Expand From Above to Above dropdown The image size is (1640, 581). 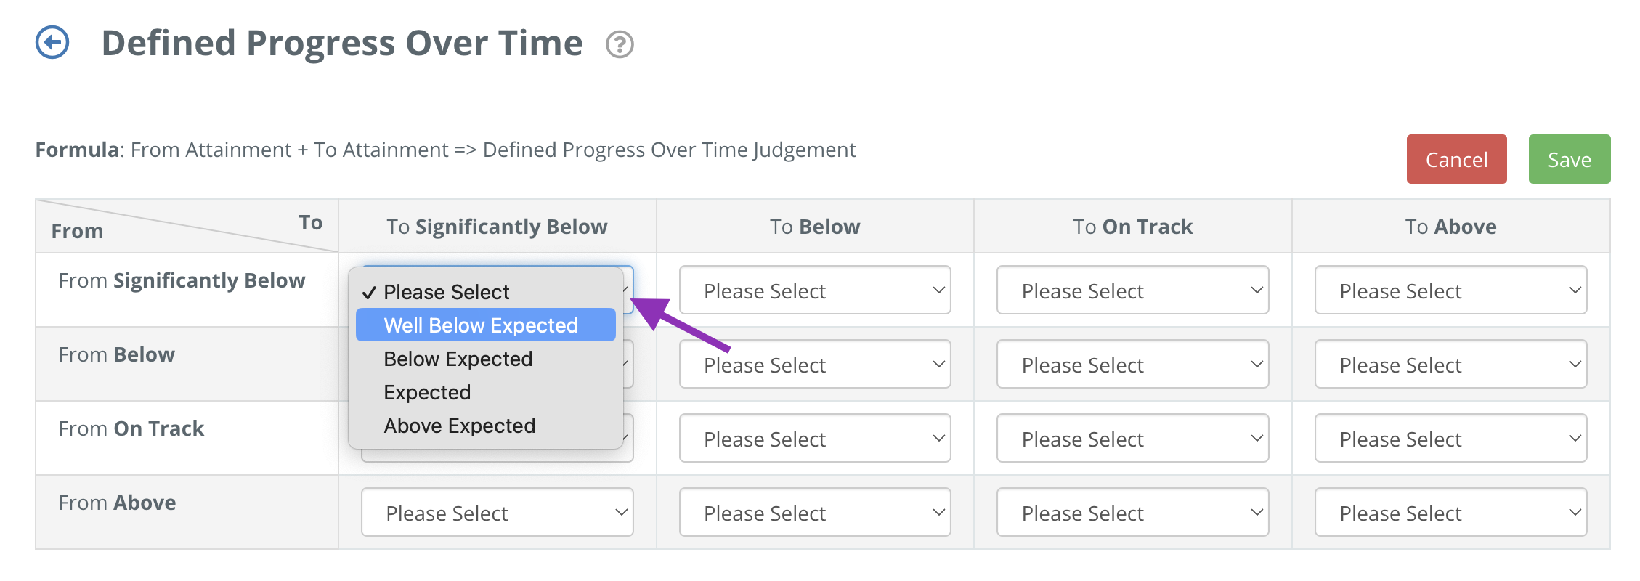click(x=1450, y=512)
